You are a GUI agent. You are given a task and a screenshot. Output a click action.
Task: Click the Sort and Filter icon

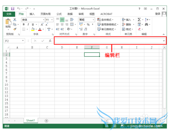point(147,20)
